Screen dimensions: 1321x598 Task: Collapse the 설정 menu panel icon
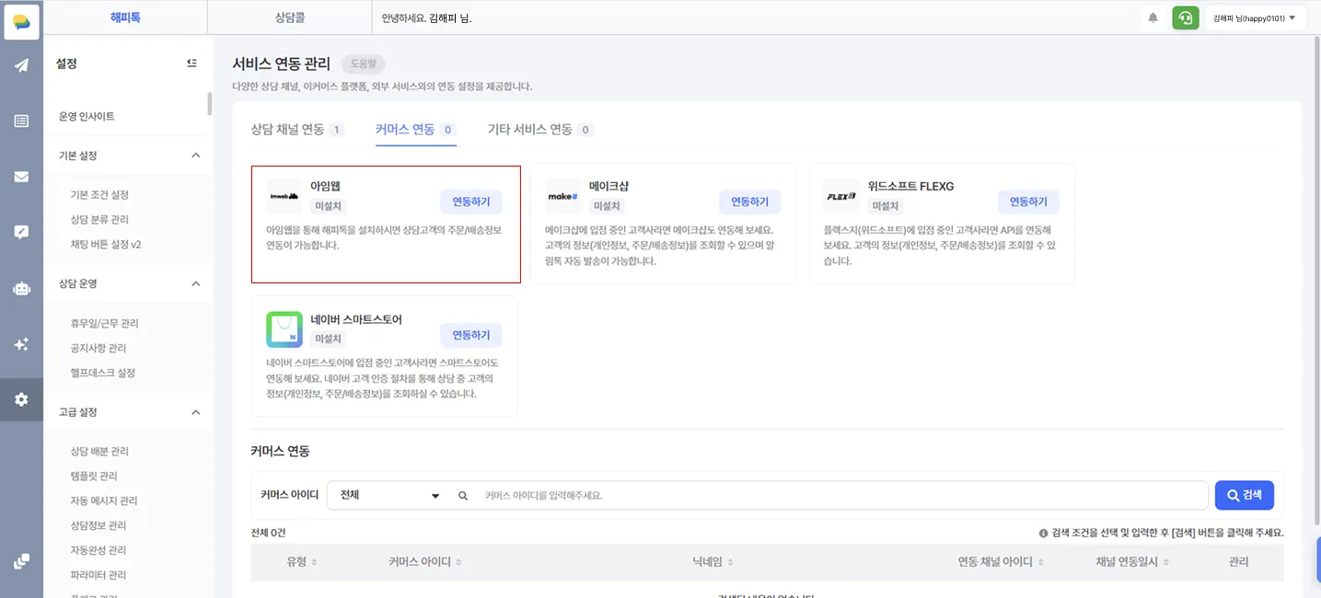(191, 63)
